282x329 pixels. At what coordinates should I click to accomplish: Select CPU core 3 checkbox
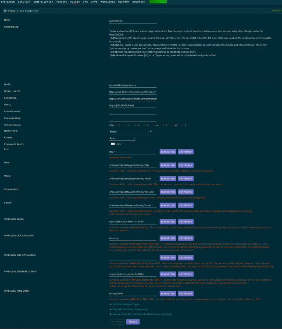145,125
